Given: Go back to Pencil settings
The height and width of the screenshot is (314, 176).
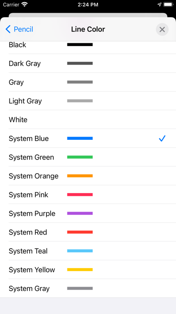Looking at the screenshot, I should pos(19,29).
